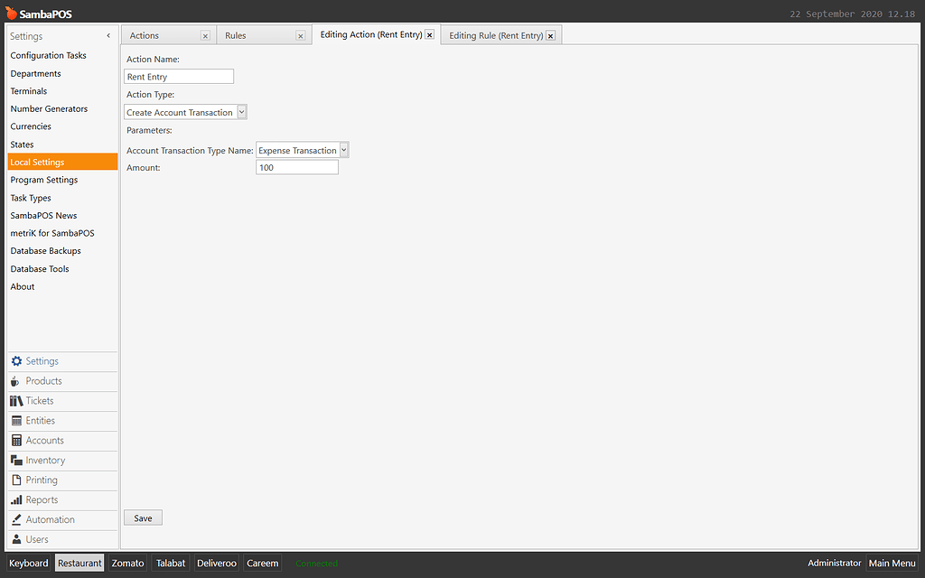Collapse the Settings sidebar panel
Screen dimensions: 925x578
click(107, 35)
